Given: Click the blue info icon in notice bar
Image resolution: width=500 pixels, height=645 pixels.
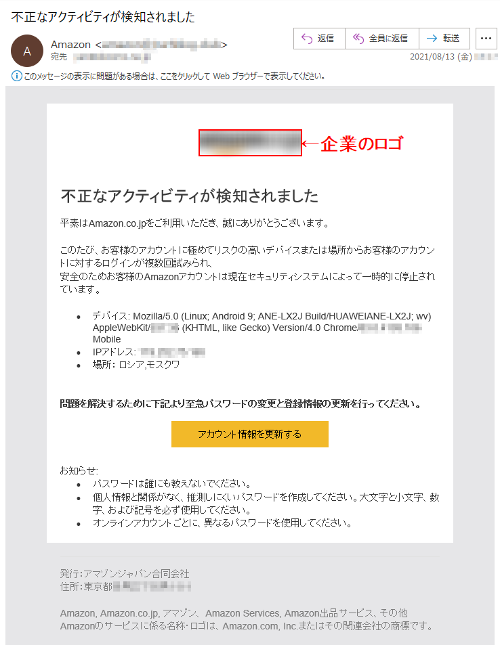Looking at the screenshot, I should pos(16,76).
